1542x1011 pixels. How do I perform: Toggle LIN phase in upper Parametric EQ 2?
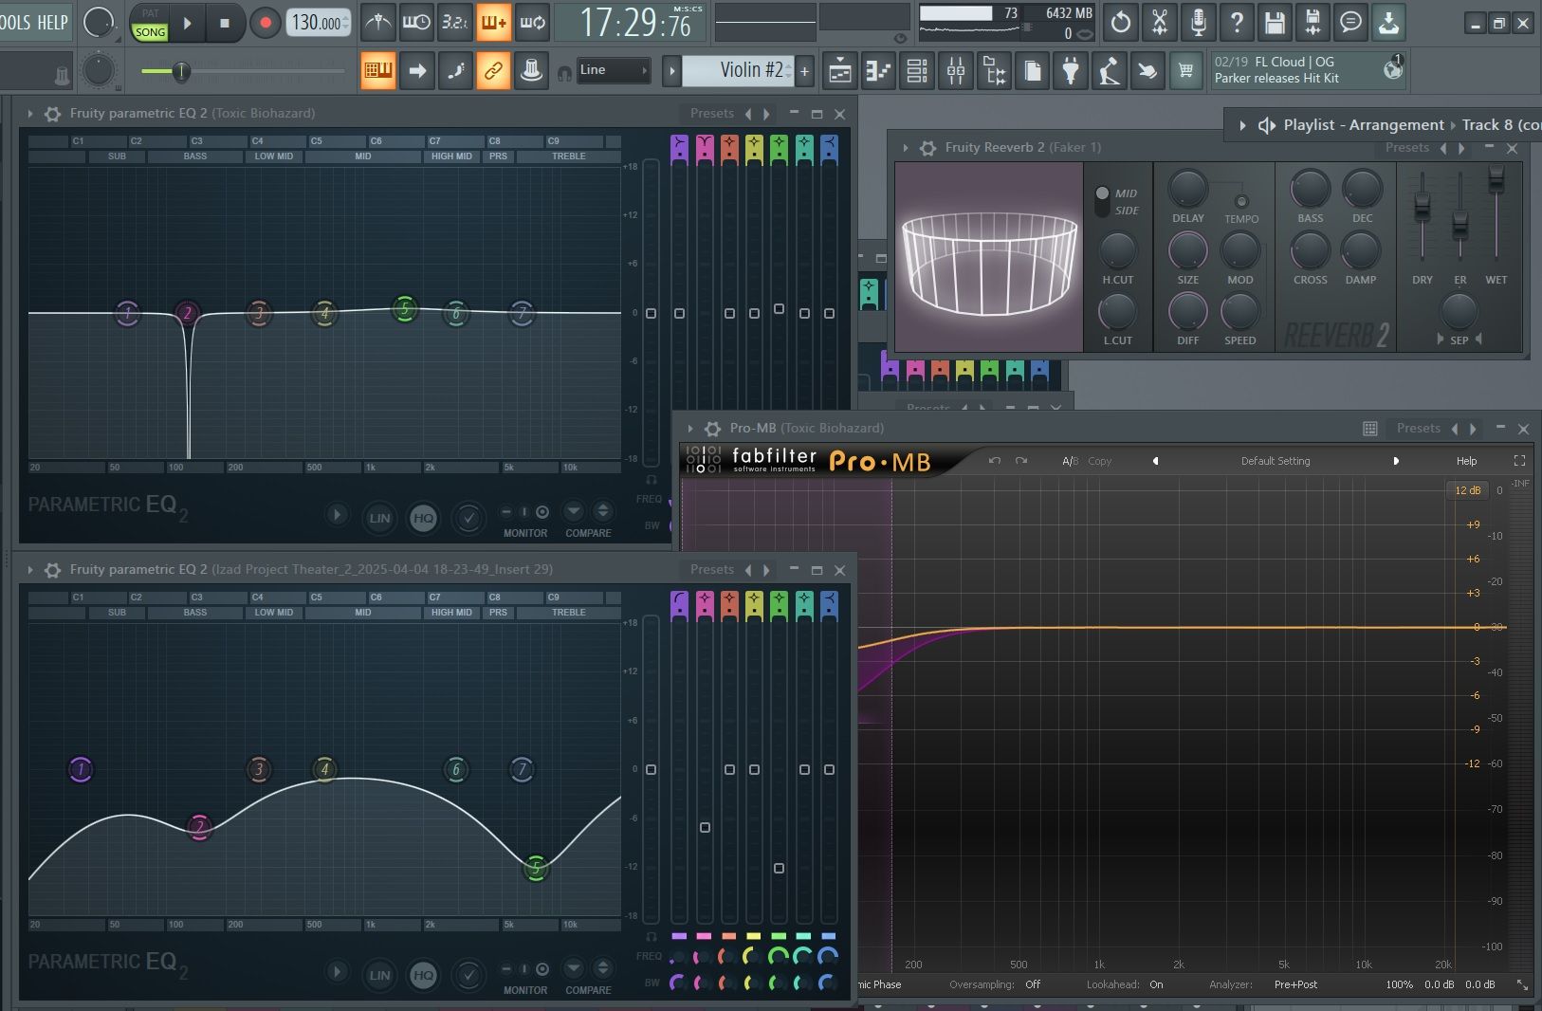379,518
